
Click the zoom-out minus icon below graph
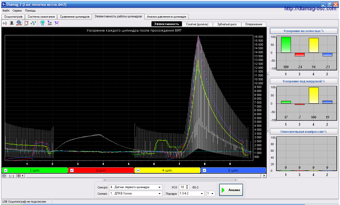tap(4, 176)
